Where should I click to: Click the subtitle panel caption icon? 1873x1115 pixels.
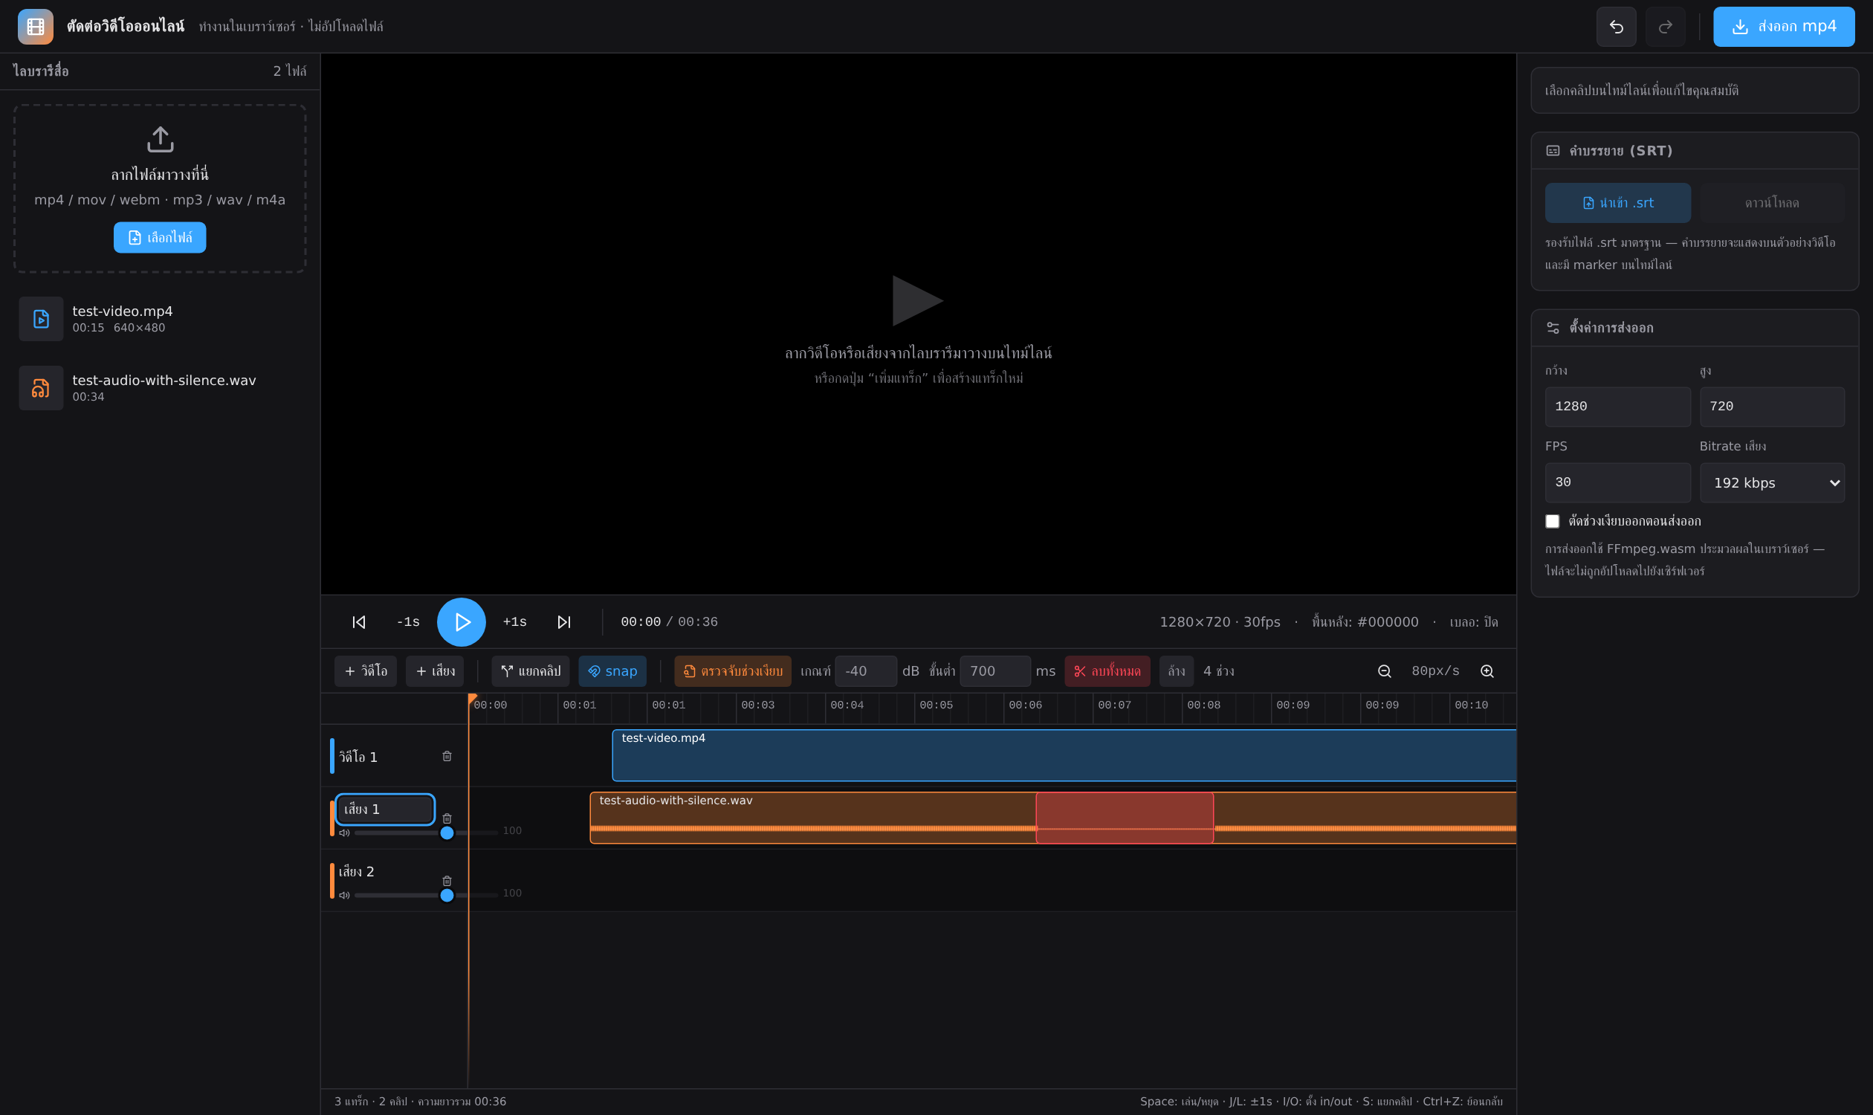pos(1553,150)
